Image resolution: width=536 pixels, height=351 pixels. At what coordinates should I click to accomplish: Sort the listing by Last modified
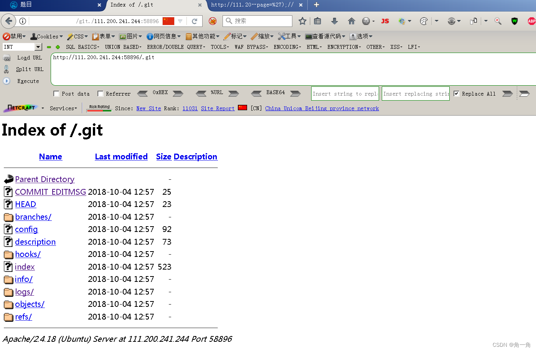point(121,157)
